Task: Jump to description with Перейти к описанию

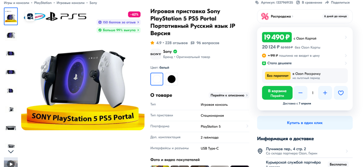Action: (229, 95)
